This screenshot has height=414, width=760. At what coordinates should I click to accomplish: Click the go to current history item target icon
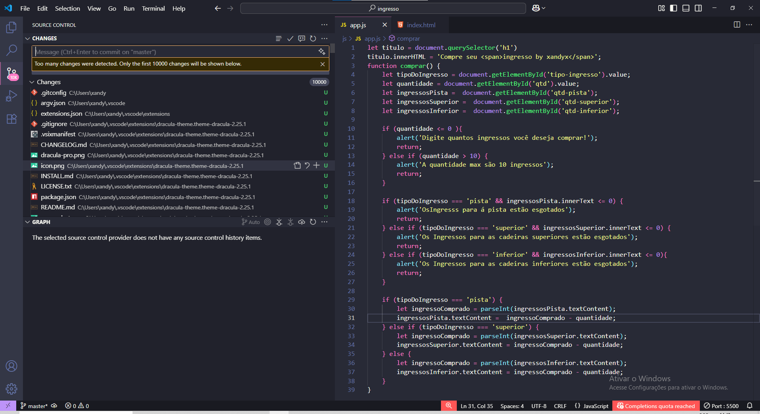[268, 222]
